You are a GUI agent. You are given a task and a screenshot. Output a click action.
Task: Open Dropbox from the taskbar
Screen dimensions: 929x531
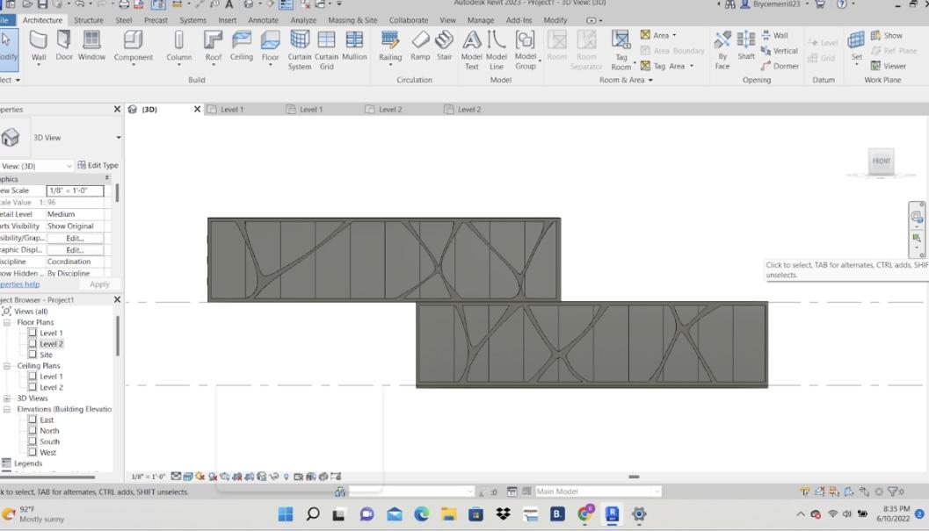coord(503,513)
